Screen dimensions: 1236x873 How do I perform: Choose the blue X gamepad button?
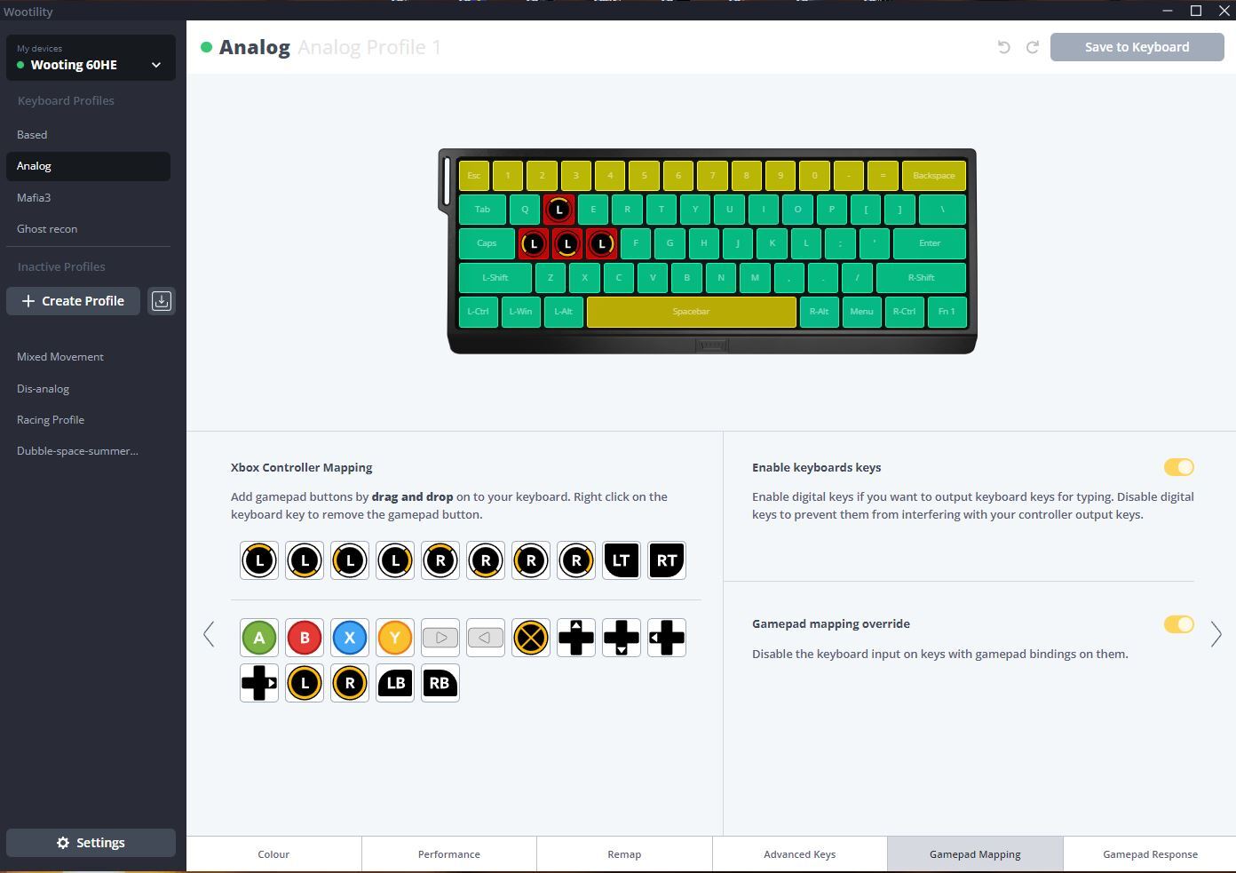coord(350,638)
